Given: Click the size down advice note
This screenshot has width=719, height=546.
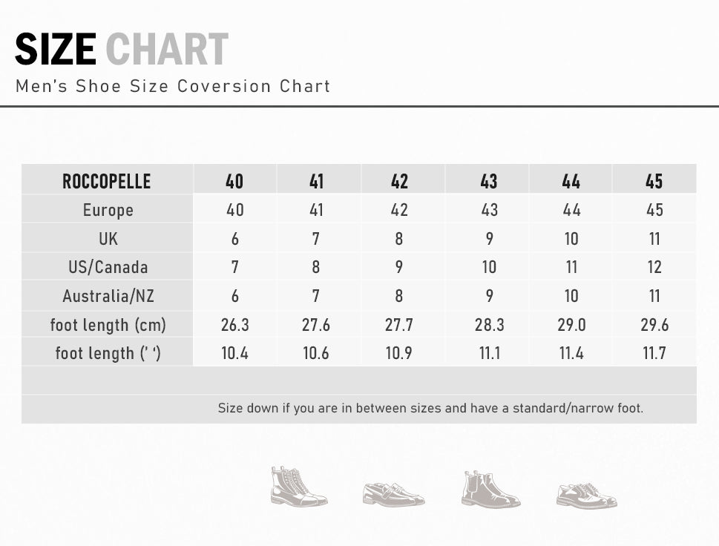Looking at the screenshot, I should tap(430, 408).
